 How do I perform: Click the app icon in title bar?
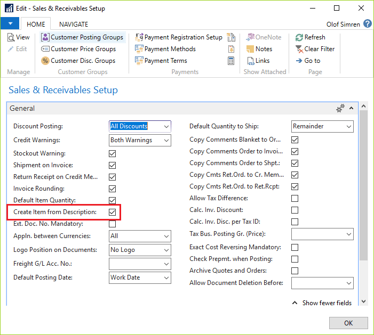click(x=9, y=9)
